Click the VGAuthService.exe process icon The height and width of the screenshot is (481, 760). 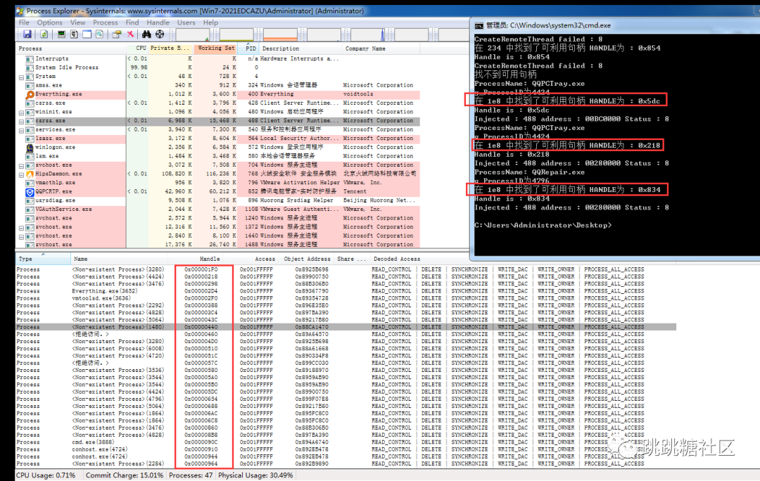pos(30,210)
